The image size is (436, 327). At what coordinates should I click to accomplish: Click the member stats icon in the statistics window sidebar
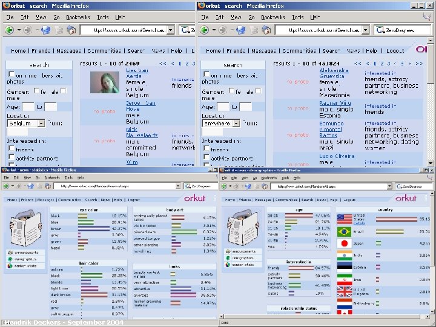[10, 266]
